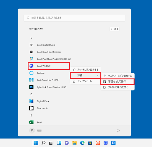Open the Cortana circle icon
Image resolution: width=152 pixels, height=147 pixels.
tap(31, 73)
